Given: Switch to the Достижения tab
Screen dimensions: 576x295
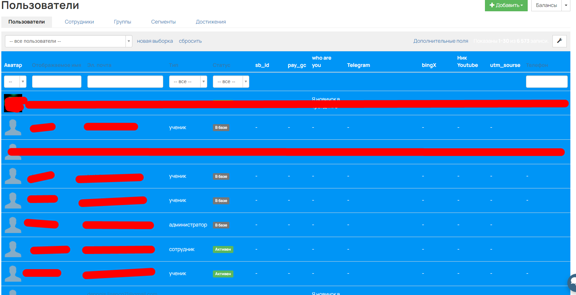Looking at the screenshot, I should [211, 22].
